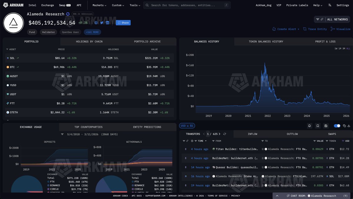Switch to Holdings By Chain tab
The width and height of the screenshot is (353, 199).
(89, 41)
